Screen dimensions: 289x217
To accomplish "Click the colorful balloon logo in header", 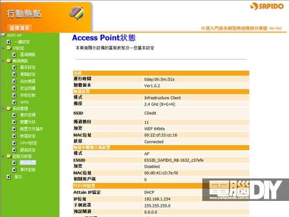I will click(77, 13).
